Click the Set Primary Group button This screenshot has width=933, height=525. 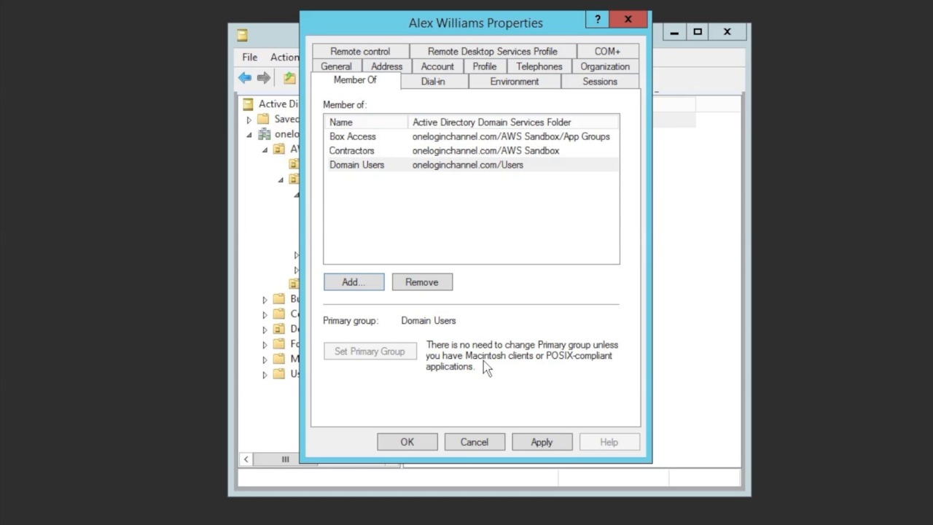point(370,351)
